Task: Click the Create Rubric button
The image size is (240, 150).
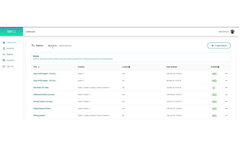Action: pyautogui.click(x=219, y=45)
